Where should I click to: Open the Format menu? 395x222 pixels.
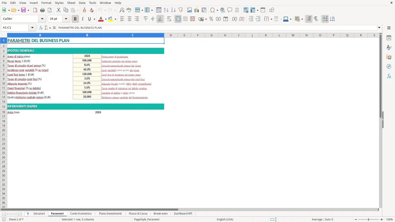46,3
